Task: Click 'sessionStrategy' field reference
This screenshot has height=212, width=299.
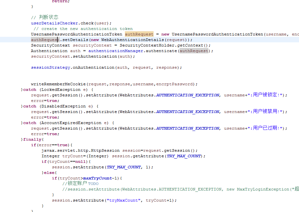Action: (x=51, y=68)
